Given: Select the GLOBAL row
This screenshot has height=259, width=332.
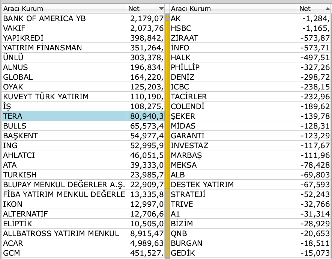Looking at the screenshot, I should coord(83,77).
